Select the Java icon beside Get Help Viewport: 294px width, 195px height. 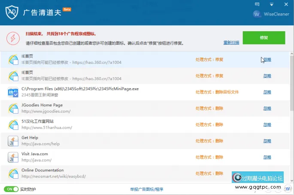[x=13, y=141]
